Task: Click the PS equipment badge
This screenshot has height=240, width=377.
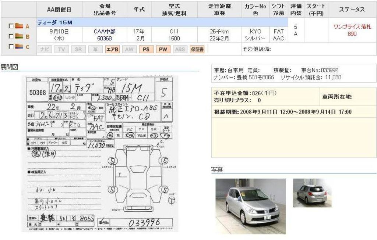Action: (146, 49)
